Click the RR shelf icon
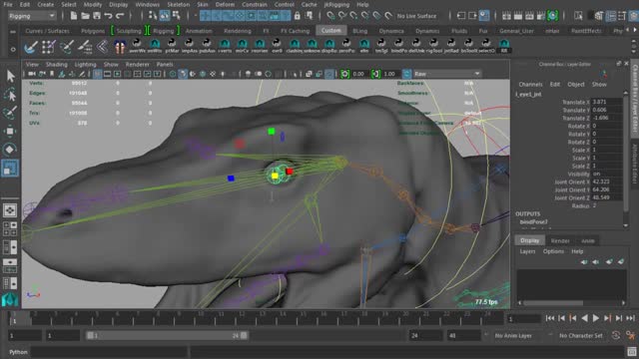The width and height of the screenshot is (639, 359). click(504, 46)
